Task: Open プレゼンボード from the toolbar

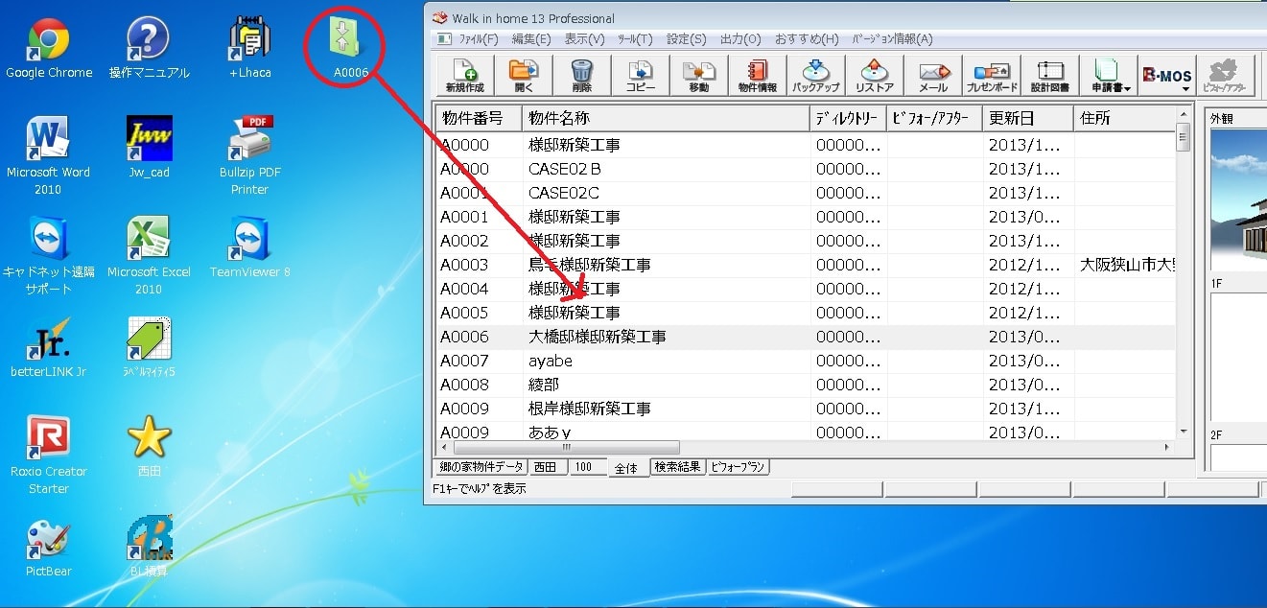Action: coord(992,75)
